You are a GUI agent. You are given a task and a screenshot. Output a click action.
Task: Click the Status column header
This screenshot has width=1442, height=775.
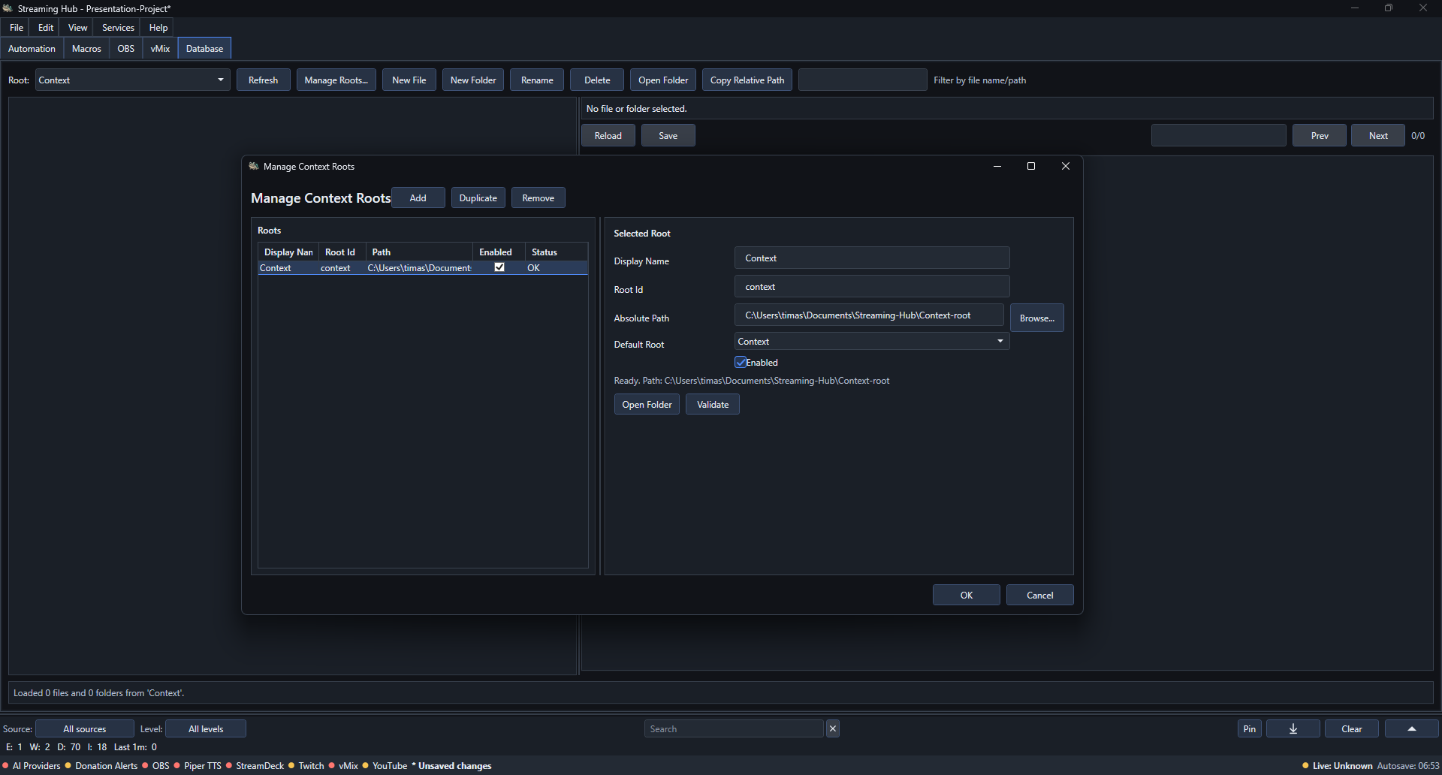557,252
